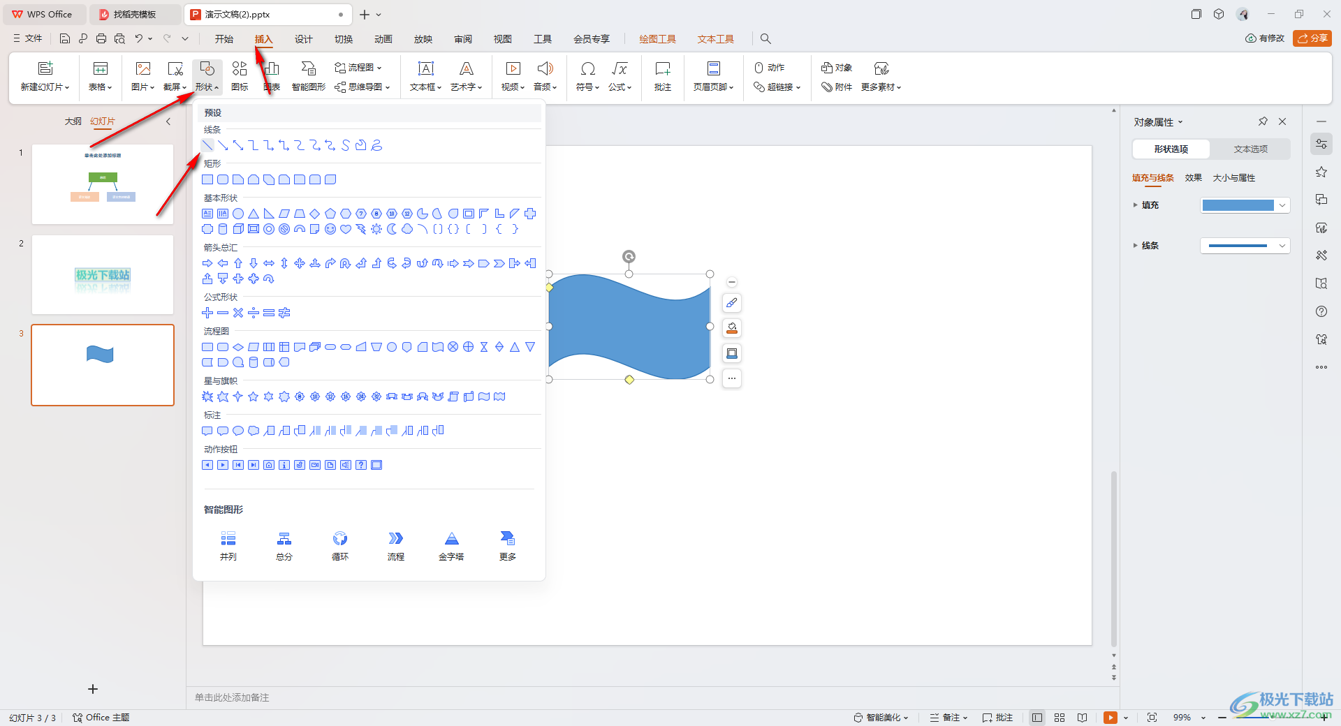The height and width of the screenshot is (726, 1341).
Task: Open the 更多素材 dropdown
Action: (881, 76)
